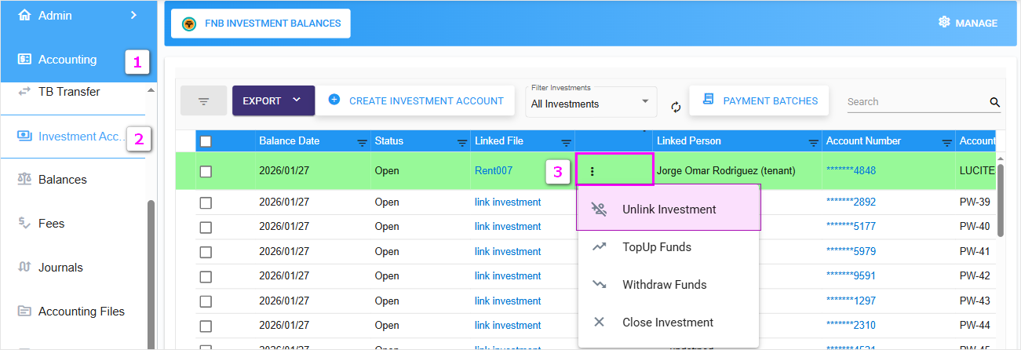Click the Manage gear icon
This screenshot has height=350, width=1021.
[x=944, y=23]
